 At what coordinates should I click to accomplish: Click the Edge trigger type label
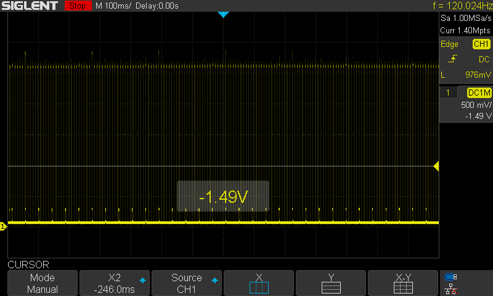(449, 44)
